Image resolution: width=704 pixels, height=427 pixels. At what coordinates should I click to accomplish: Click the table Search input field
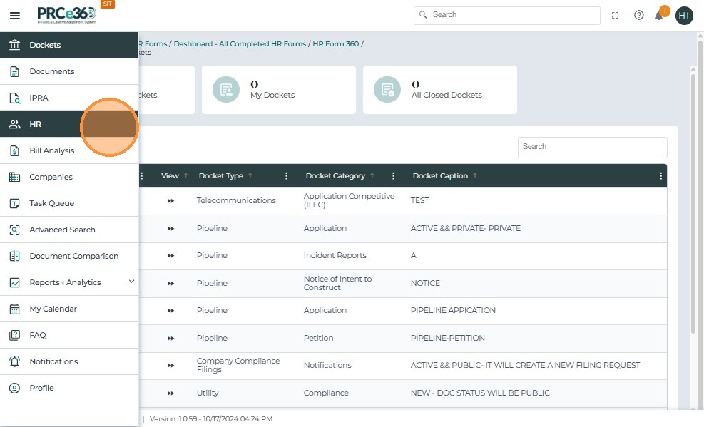(x=592, y=147)
